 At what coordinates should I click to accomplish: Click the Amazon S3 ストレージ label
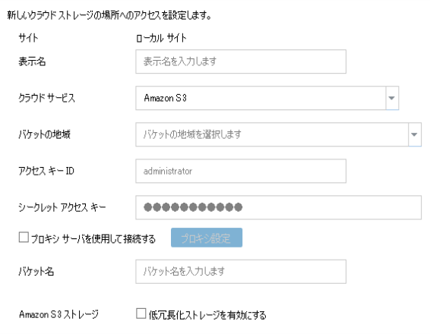click(x=58, y=314)
